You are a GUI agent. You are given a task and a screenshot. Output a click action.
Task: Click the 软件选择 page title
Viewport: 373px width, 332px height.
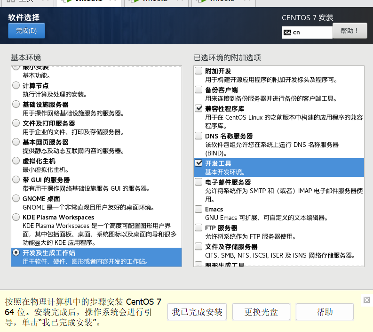pyautogui.click(x=24, y=17)
